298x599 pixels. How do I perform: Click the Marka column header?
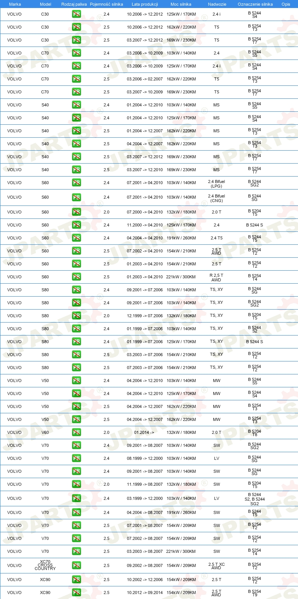[x=15, y=4]
